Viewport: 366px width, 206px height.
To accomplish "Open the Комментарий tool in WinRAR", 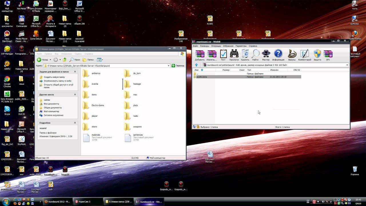I will [x=305, y=55].
